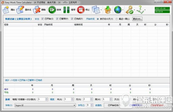Click the refresh seconds (R) input field

[x=42, y=99]
